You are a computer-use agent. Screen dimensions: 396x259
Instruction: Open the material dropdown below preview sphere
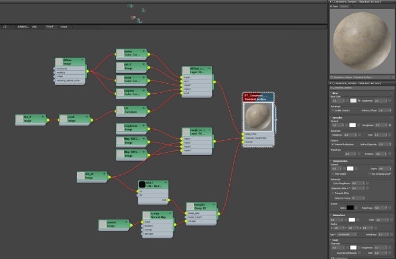(x=362, y=77)
